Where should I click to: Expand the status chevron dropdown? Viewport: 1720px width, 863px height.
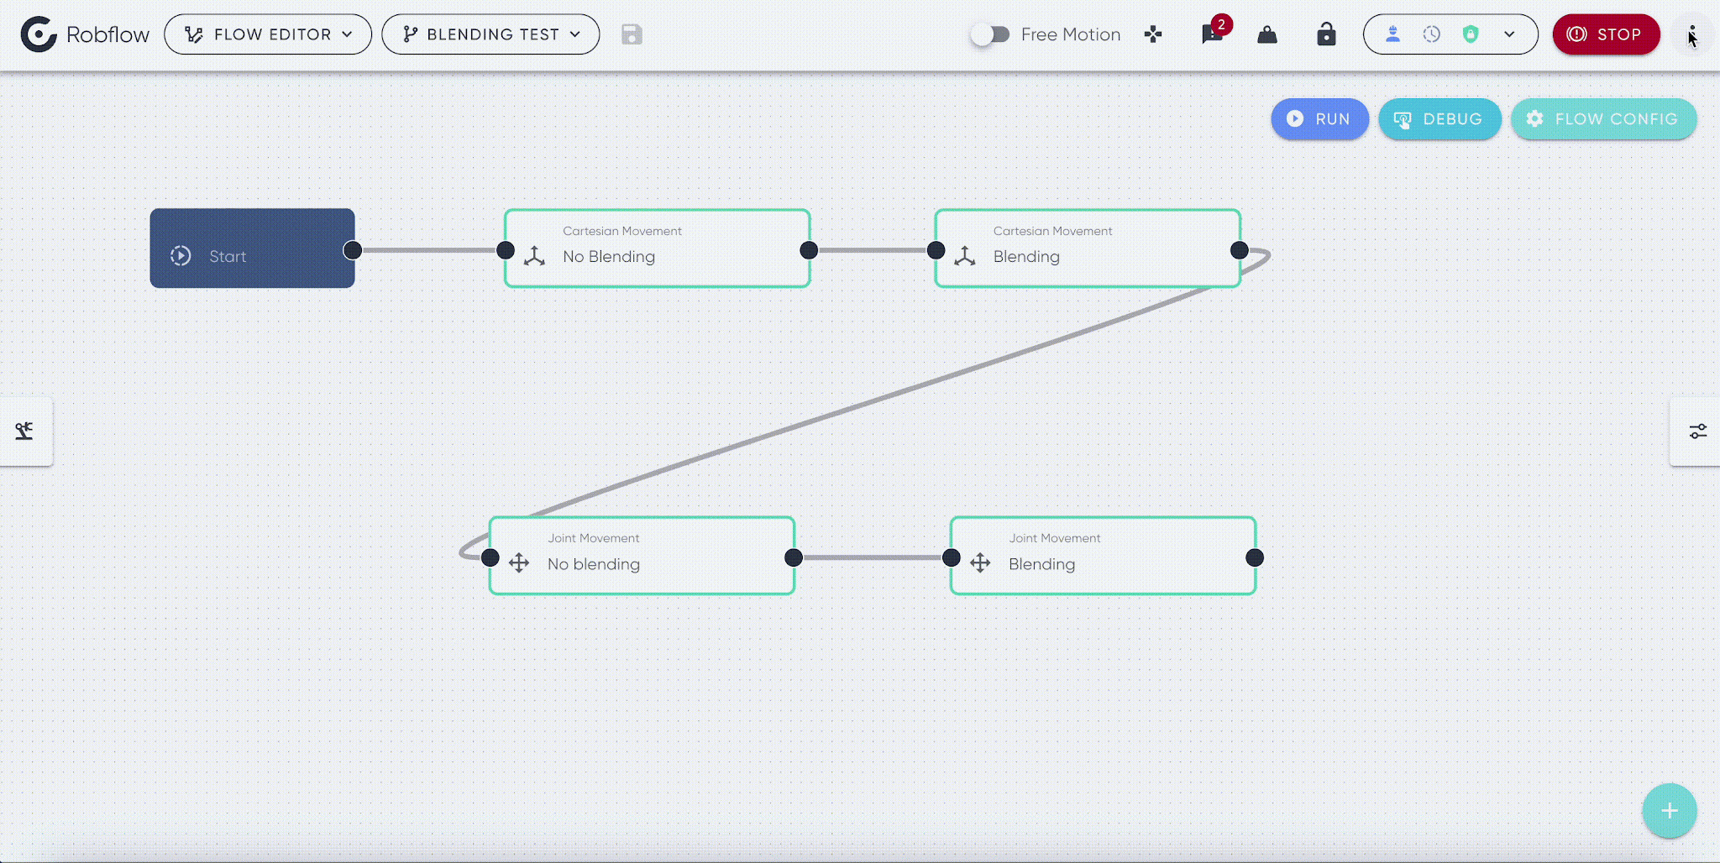point(1509,34)
